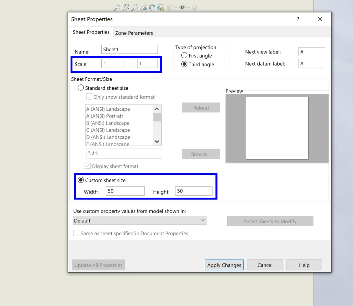The image size is (353, 306).
Task: Select Custom sheet size option
Action: (x=102, y=180)
